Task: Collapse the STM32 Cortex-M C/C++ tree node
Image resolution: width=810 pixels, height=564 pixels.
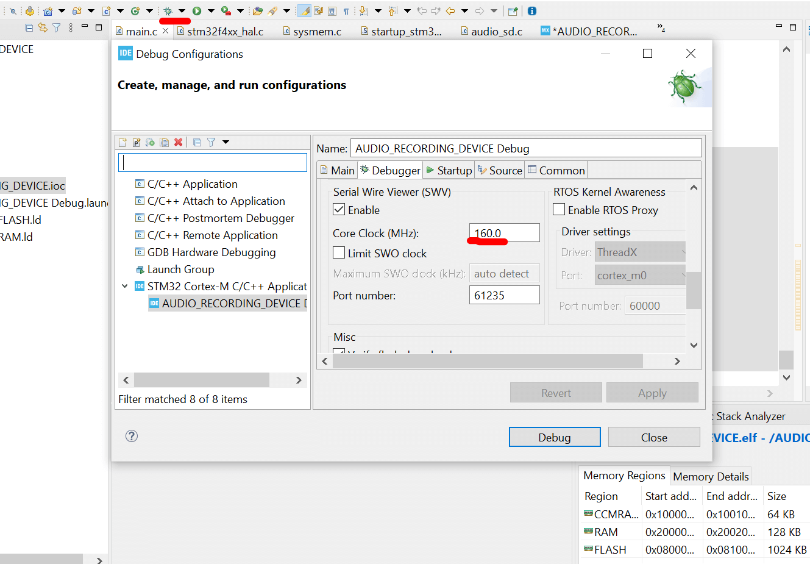Action: (x=125, y=285)
